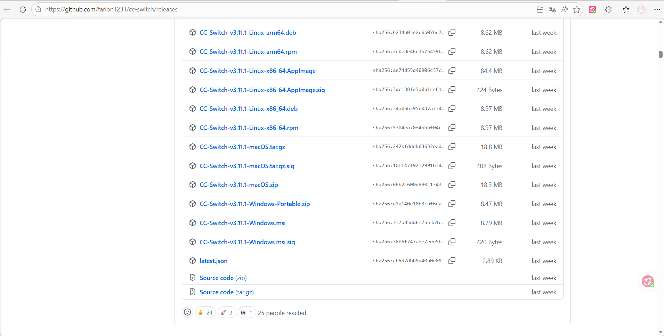664x336 pixels.
Task: Copy the SHA256 hash of Windows-Portable.zip
Action: [x=452, y=204]
